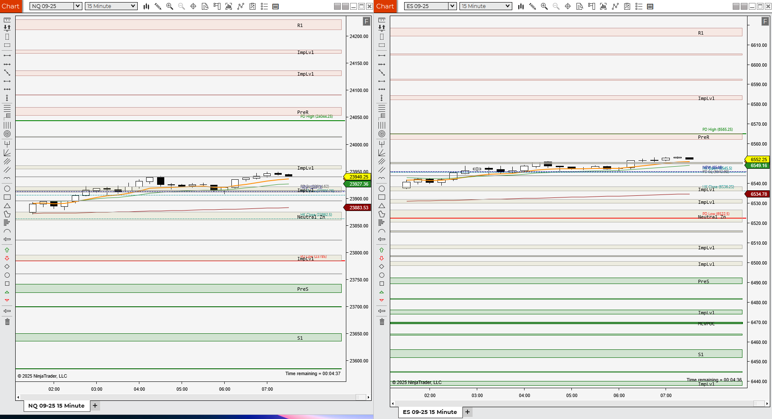The width and height of the screenshot is (772, 419).
Task: Click NQ horizontal scrollbar left arrow
Action: [18, 397]
